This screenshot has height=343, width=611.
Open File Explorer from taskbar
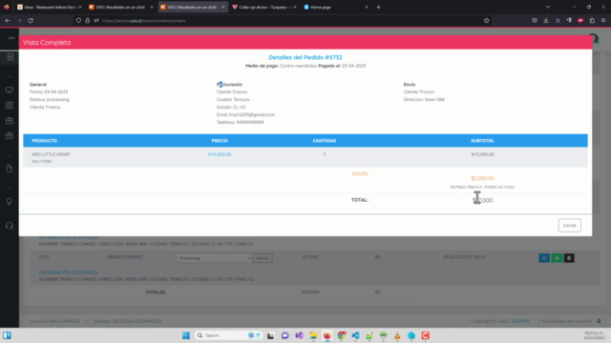(313, 335)
